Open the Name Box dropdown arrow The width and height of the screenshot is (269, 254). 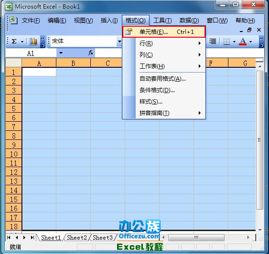click(x=61, y=53)
